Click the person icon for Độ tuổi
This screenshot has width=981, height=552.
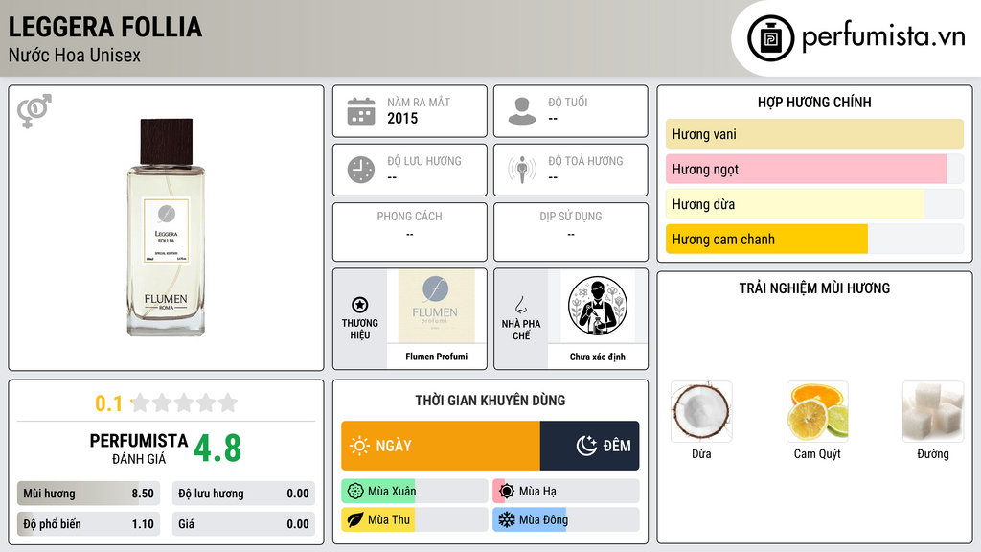point(522,111)
